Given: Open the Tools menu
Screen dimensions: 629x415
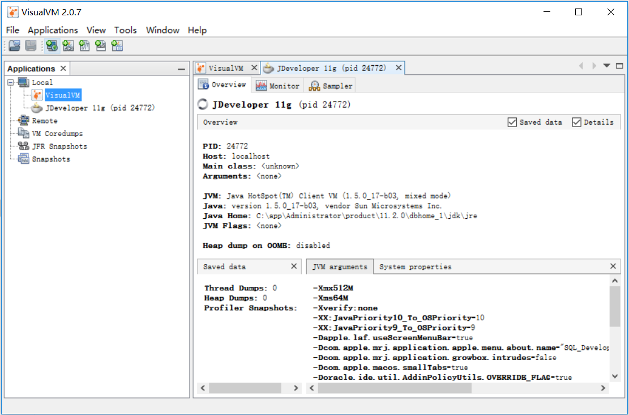Looking at the screenshot, I should point(125,30).
